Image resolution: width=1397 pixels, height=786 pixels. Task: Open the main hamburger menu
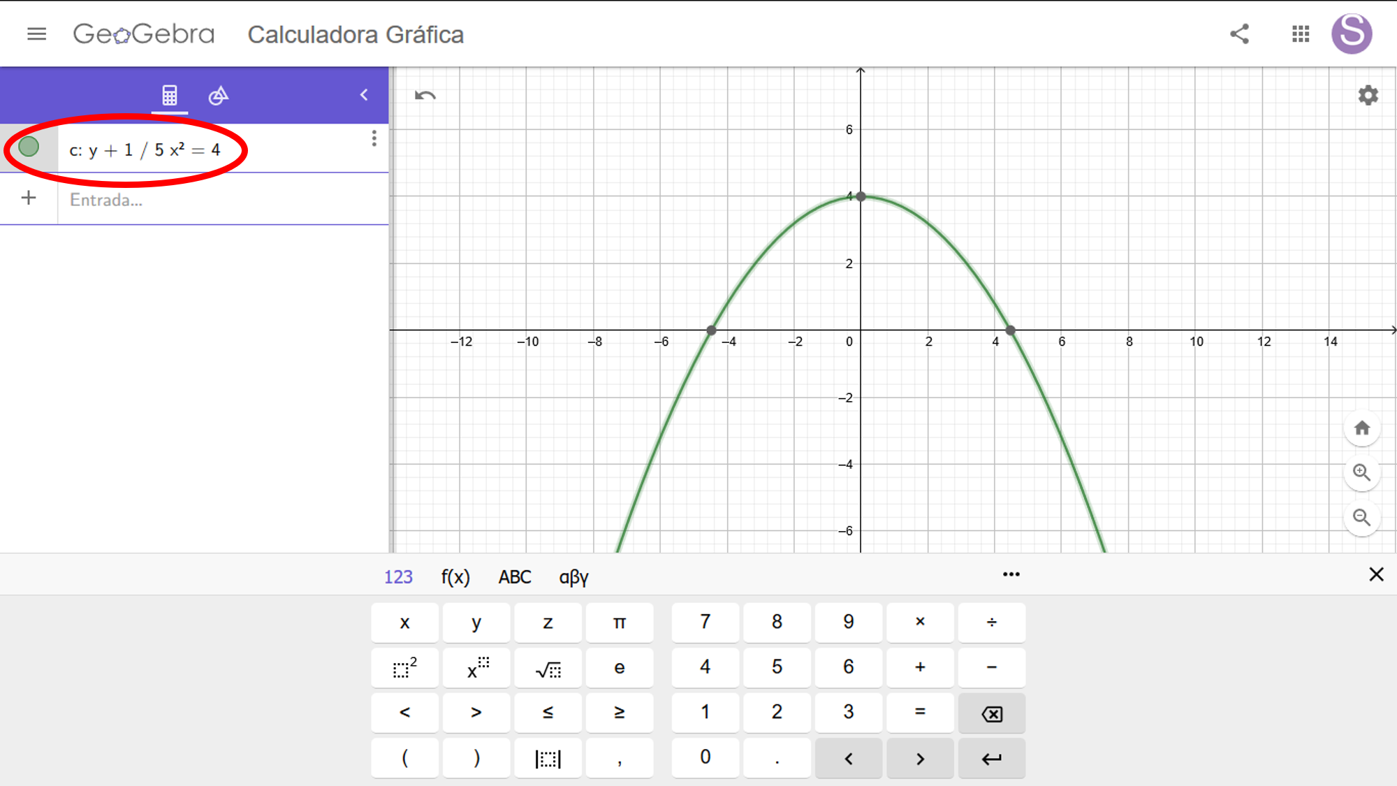[x=36, y=34]
